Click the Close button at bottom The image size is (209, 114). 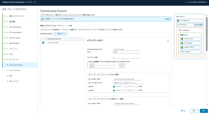(183, 111)
